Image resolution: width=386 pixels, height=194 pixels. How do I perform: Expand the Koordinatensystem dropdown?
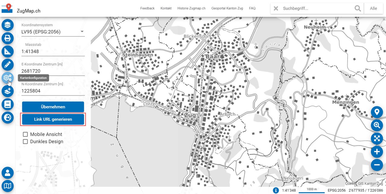[82, 32]
